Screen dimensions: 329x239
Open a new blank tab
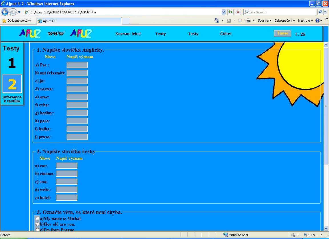pos(126,21)
